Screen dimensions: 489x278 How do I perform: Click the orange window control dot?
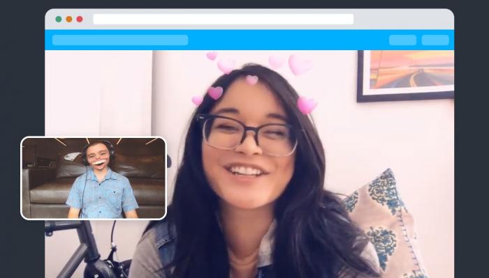tap(69, 19)
